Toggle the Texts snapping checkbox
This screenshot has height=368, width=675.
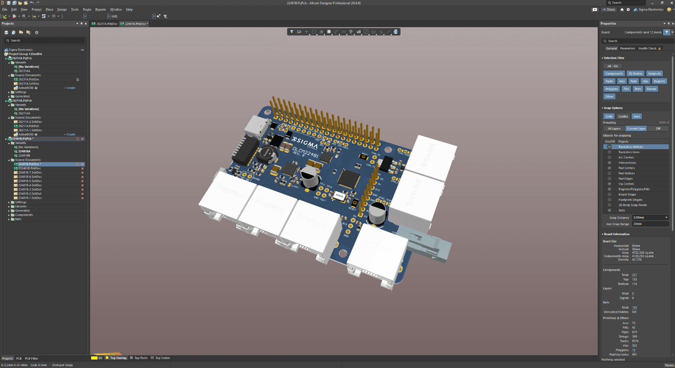[x=609, y=210]
